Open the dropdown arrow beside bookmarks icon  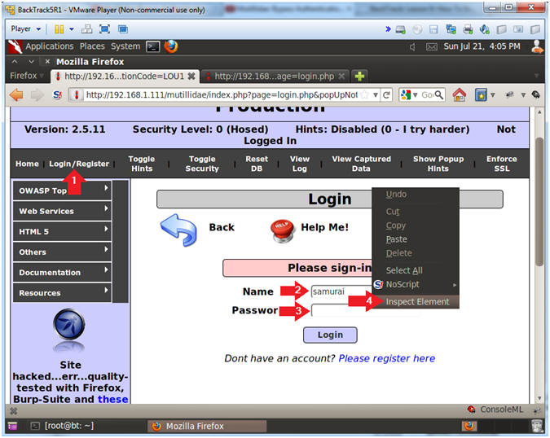pyautogui.click(x=492, y=94)
